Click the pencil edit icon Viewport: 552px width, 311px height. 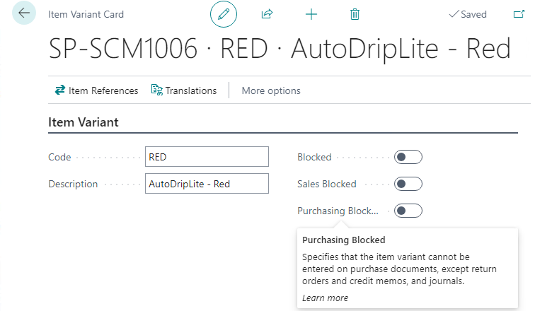224,14
